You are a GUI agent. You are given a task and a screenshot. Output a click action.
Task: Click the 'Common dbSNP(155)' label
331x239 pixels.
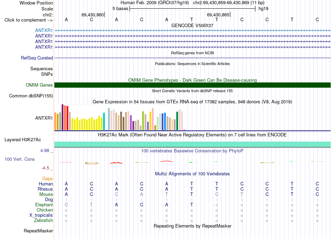[x=31, y=96]
